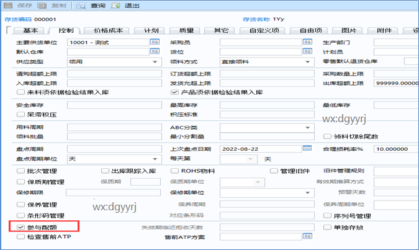Screen dimensions: 419x250
Task: Enable 出库跟踪入库 checkbox
Action: point(105,171)
